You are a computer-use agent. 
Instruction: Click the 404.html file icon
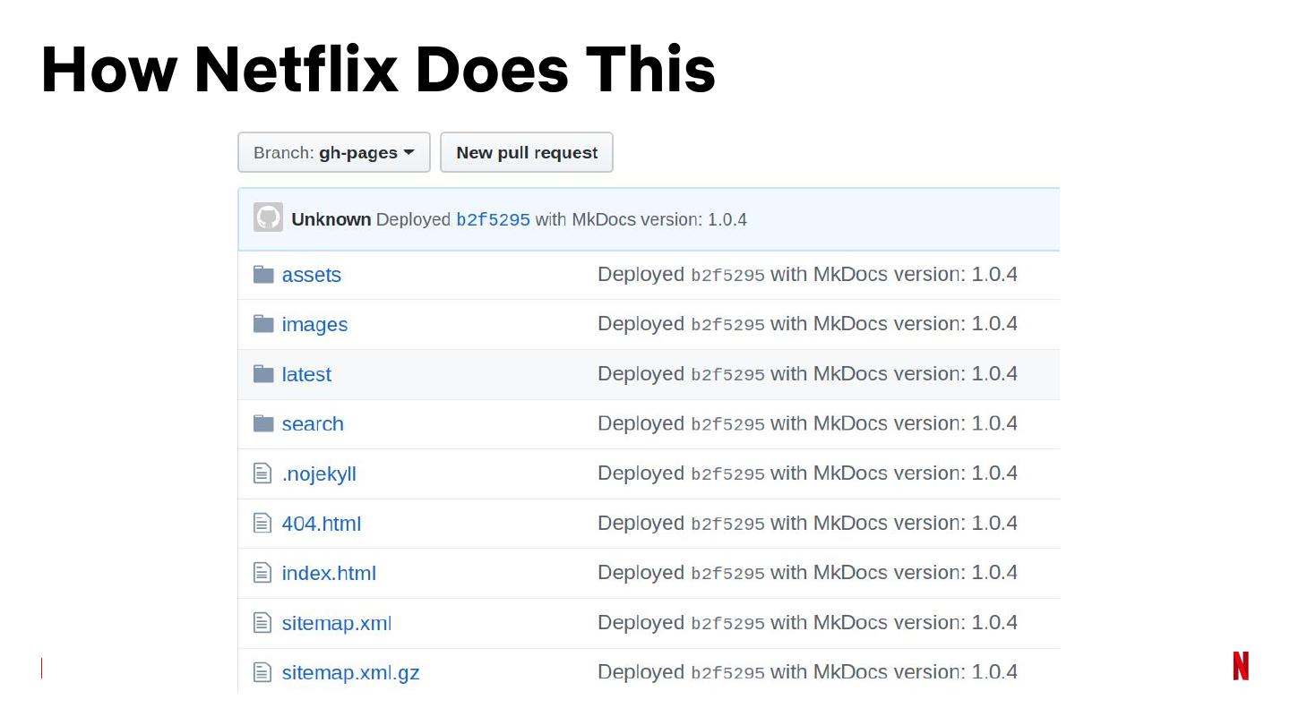[262, 523]
